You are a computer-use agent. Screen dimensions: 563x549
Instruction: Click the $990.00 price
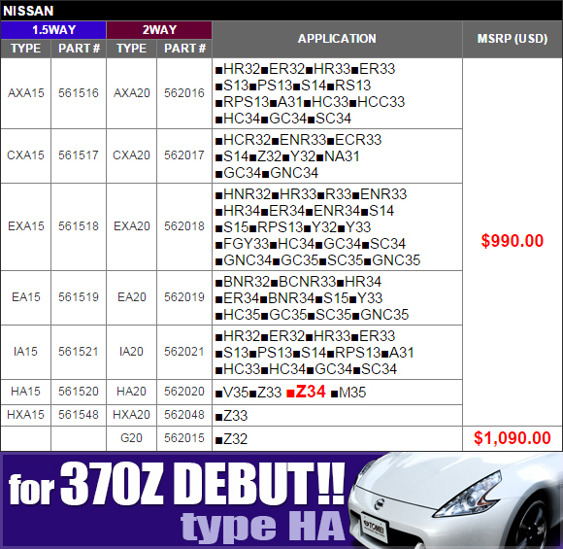513,241
